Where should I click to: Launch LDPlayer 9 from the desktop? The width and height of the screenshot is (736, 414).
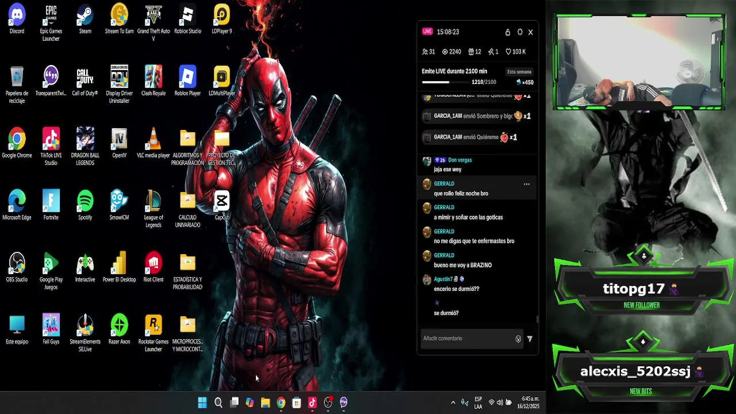[x=221, y=20]
